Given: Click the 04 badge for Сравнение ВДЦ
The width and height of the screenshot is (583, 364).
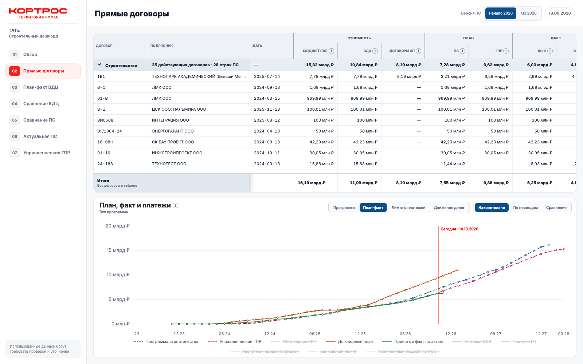Looking at the screenshot, I should [15, 104].
